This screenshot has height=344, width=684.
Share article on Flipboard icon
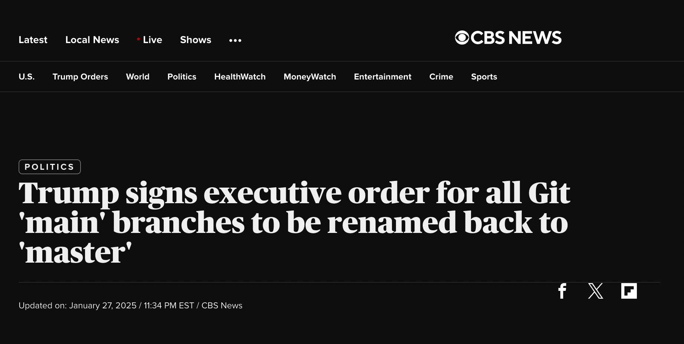[x=629, y=291]
